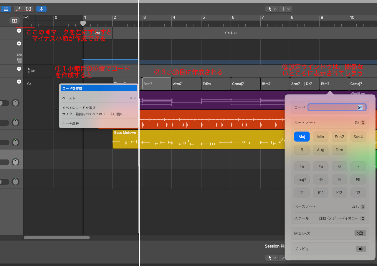Image resolution: width=377 pixels, height=266 pixels.
Task: Select the Maj chord quality
Action: click(302, 137)
